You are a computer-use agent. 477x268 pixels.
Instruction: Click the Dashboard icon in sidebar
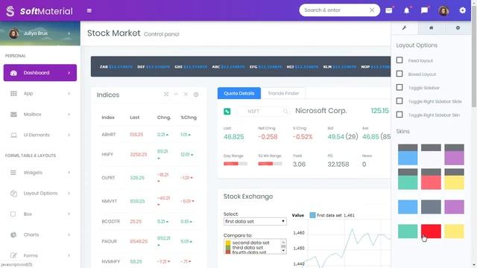pos(13,73)
